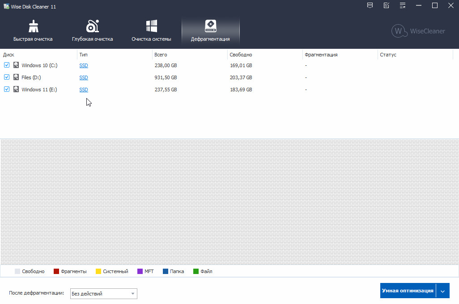Click SSD link for Files (D:)
The image size is (459, 304).
click(x=84, y=77)
